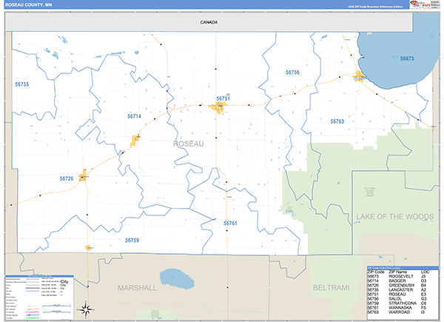Click LANCASTER in the ZIP index table
The height and width of the screenshot is (322, 444).
(401, 290)
